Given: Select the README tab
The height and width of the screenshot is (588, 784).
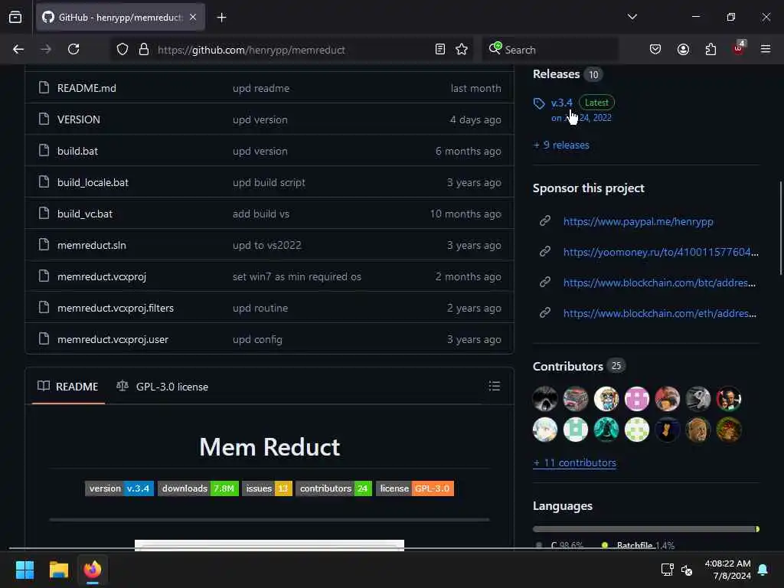Looking at the screenshot, I should [x=68, y=387].
